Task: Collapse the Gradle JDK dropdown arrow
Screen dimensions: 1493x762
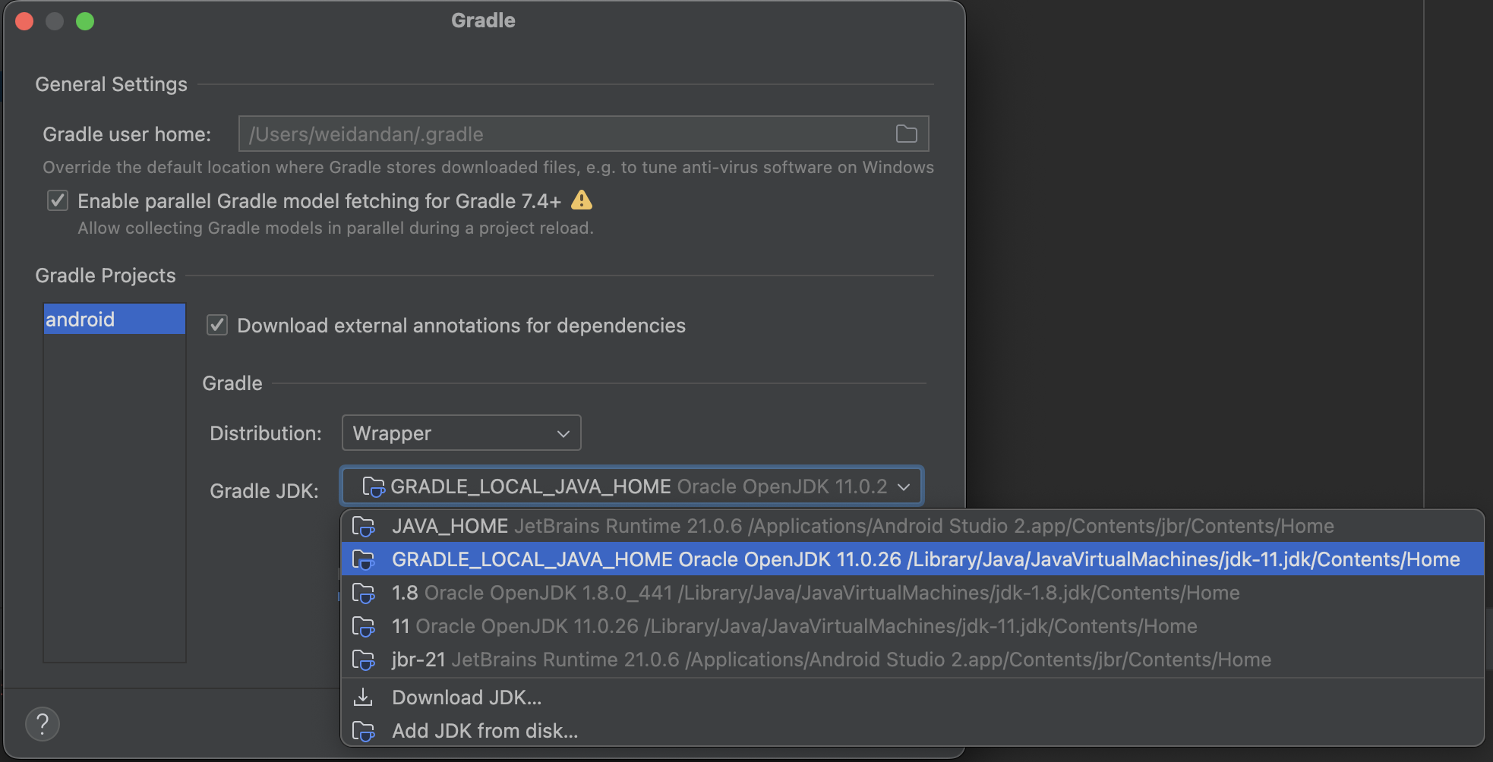Action: (x=904, y=486)
